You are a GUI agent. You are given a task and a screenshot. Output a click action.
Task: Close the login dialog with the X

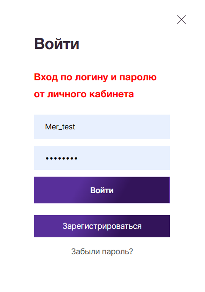[x=181, y=20]
